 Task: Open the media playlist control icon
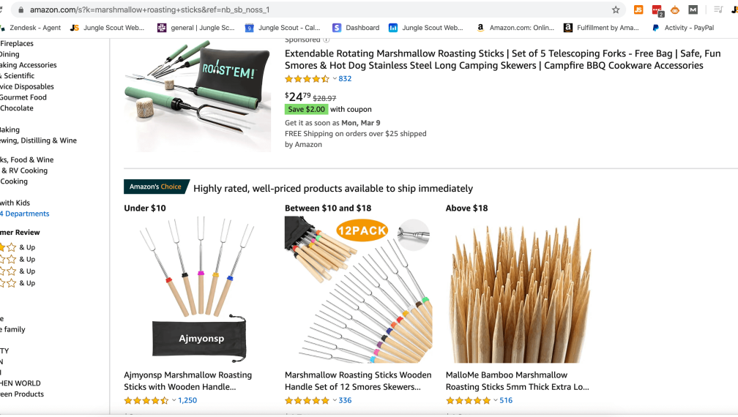[x=718, y=10]
